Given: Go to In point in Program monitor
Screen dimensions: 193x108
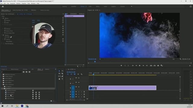Looking at the screenshot, I should [x=133, y=66].
